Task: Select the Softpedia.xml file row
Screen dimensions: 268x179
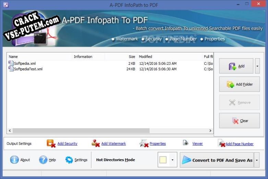Action: (25, 63)
